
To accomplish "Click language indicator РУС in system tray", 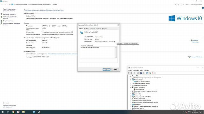I will (x=189, y=112).
